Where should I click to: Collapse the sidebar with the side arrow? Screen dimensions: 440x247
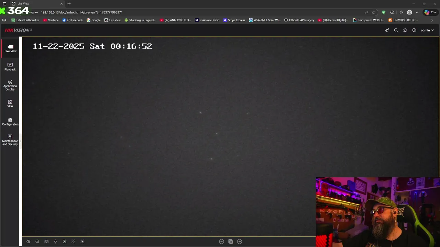click(x=20, y=141)
